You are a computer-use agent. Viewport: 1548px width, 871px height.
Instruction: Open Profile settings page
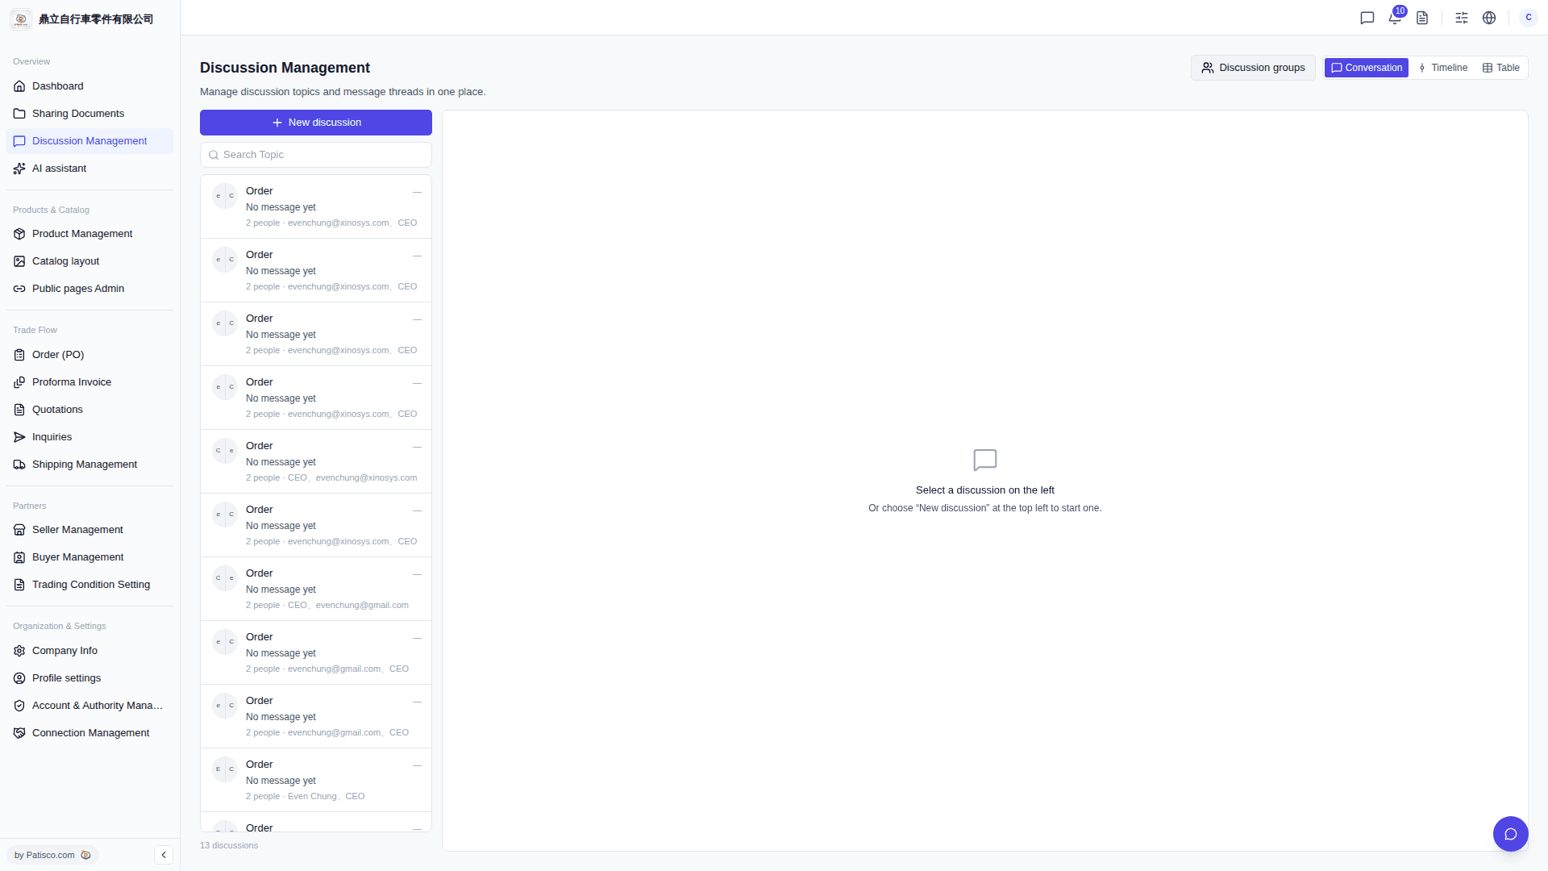click(x=89, y=678)
